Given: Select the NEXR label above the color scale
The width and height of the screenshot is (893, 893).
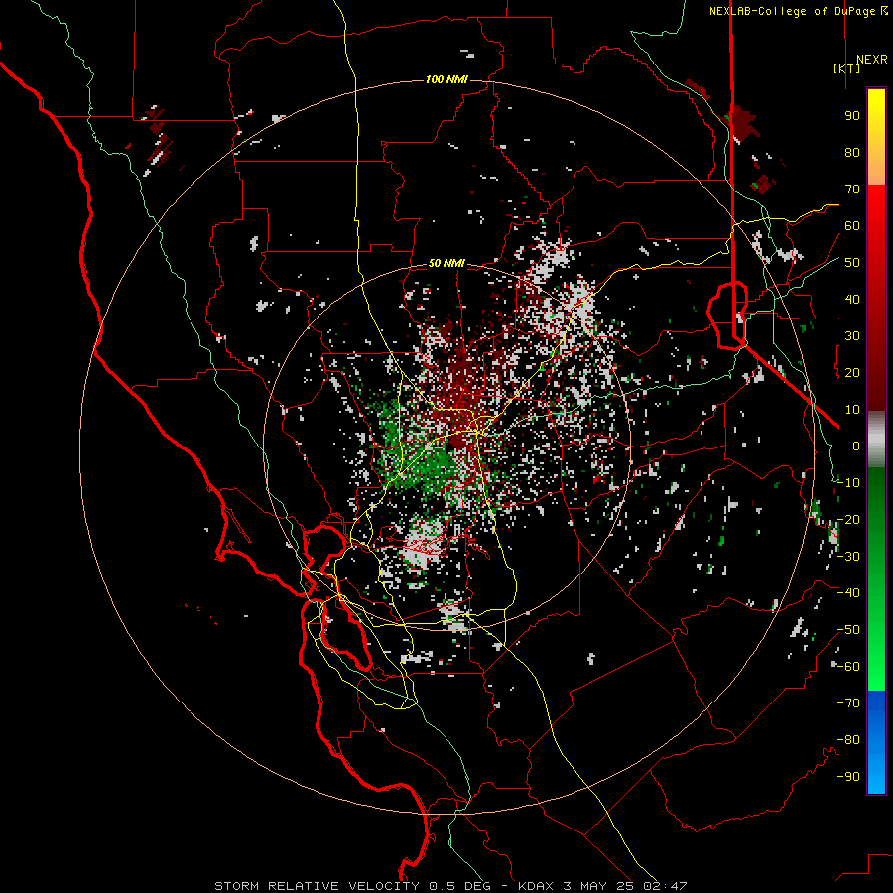Looking at the screenshot, I should [x=872, y=60].
